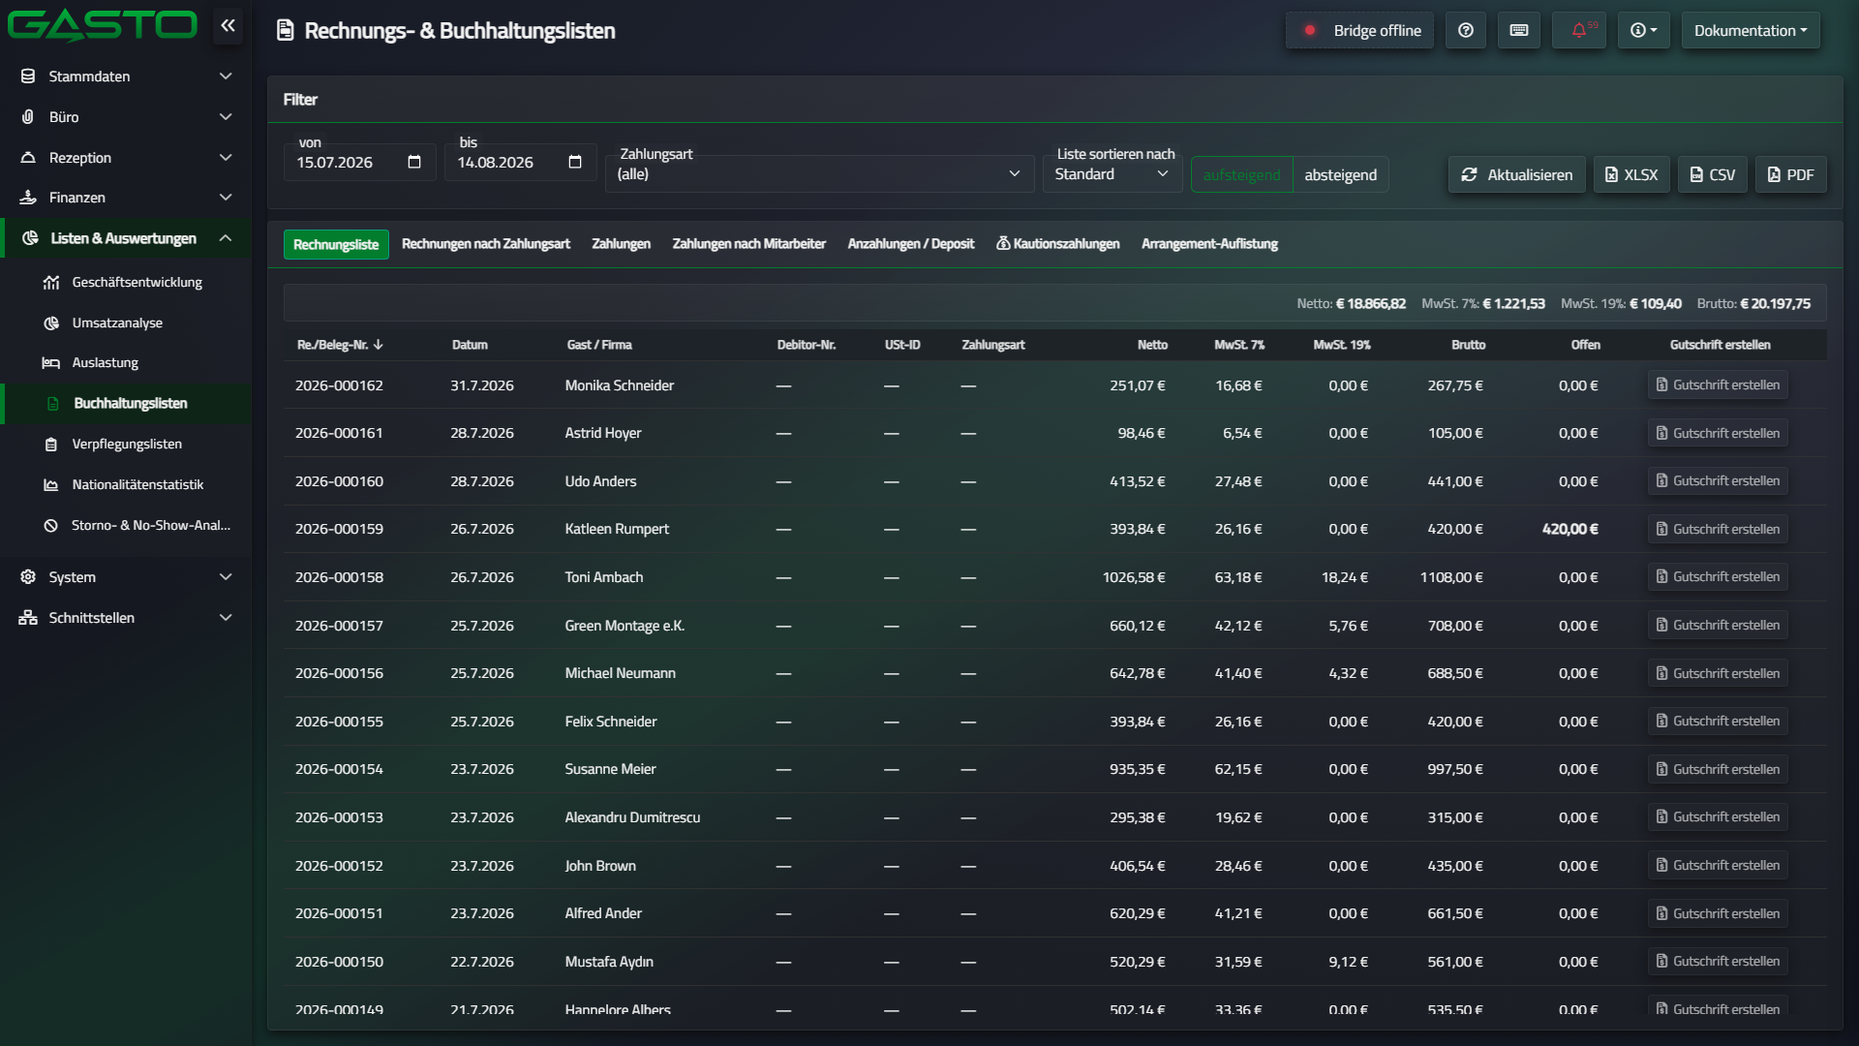Click the calendar icon in the 'bis' date field
This screenshot has width=1859, height=1046.
click(575, 162)
